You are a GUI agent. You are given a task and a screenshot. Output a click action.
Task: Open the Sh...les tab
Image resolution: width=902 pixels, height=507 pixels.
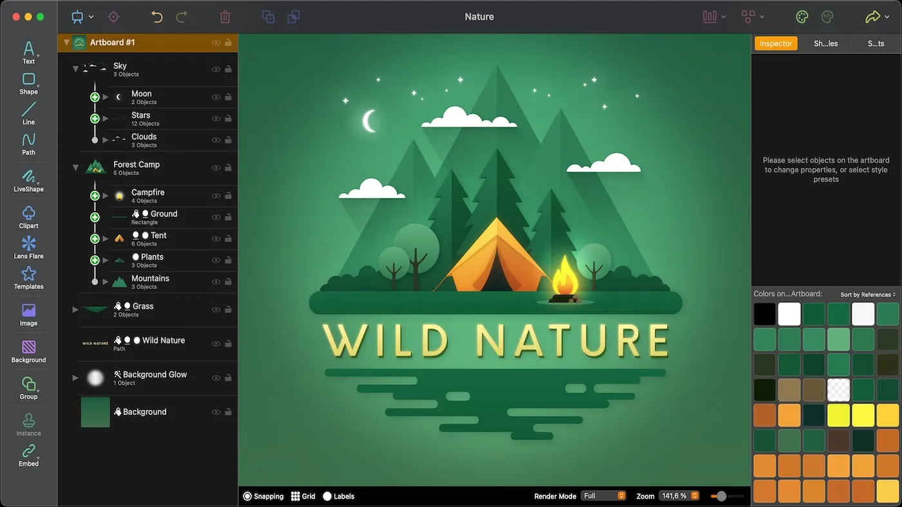pos(825,44)
